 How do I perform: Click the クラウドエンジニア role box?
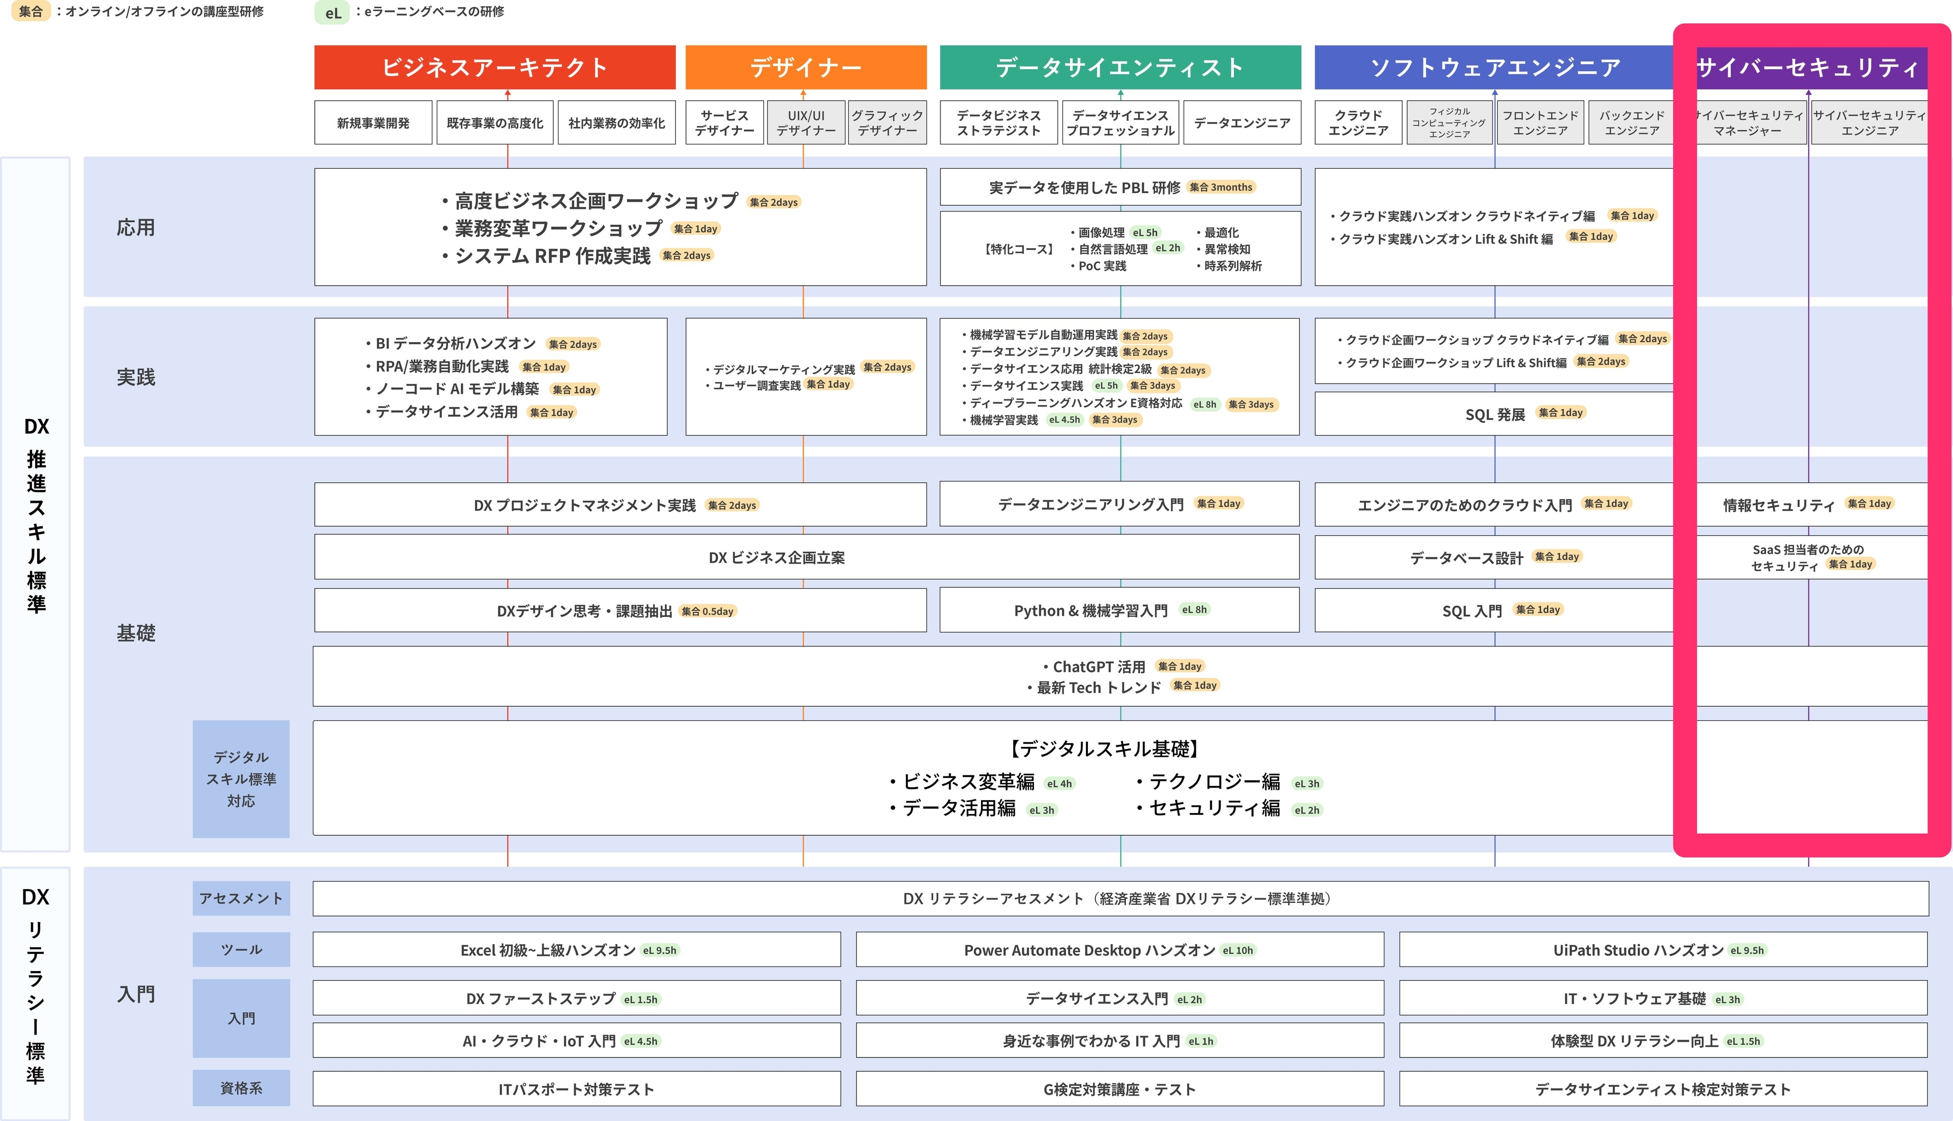pyautogui.click(x=1358, y=123)
